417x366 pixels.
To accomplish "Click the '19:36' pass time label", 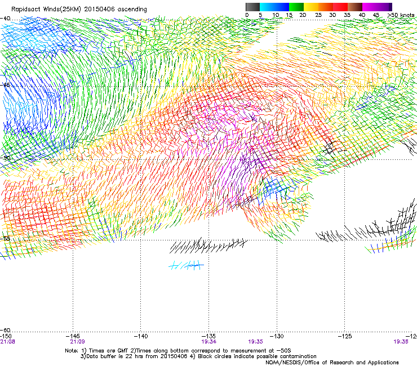I will (401, 342).
